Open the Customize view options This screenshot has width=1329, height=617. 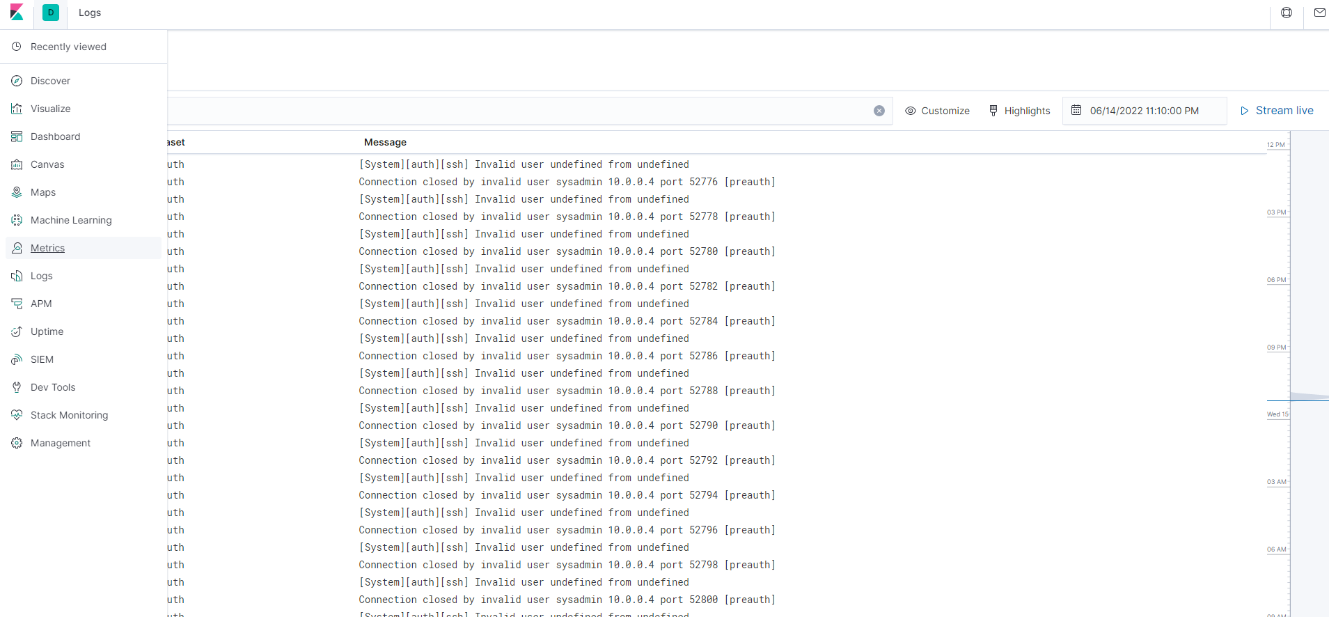(x=937, y=111)
